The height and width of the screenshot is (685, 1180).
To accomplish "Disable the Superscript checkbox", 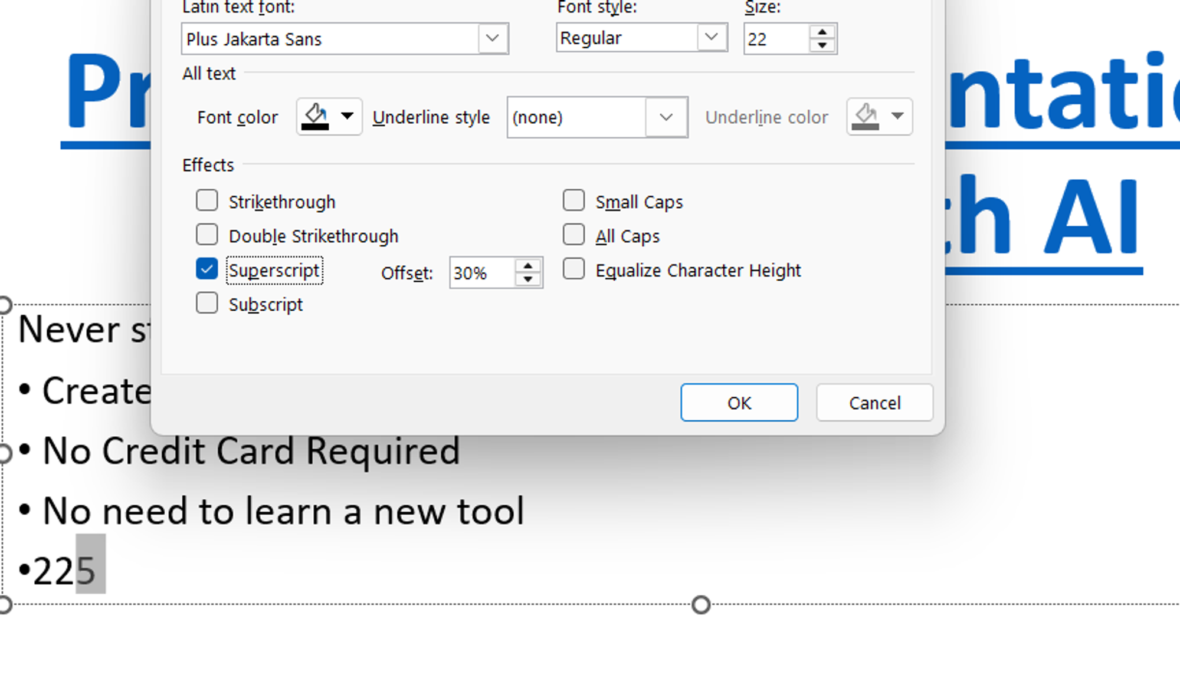I will [x=206, y=269].
